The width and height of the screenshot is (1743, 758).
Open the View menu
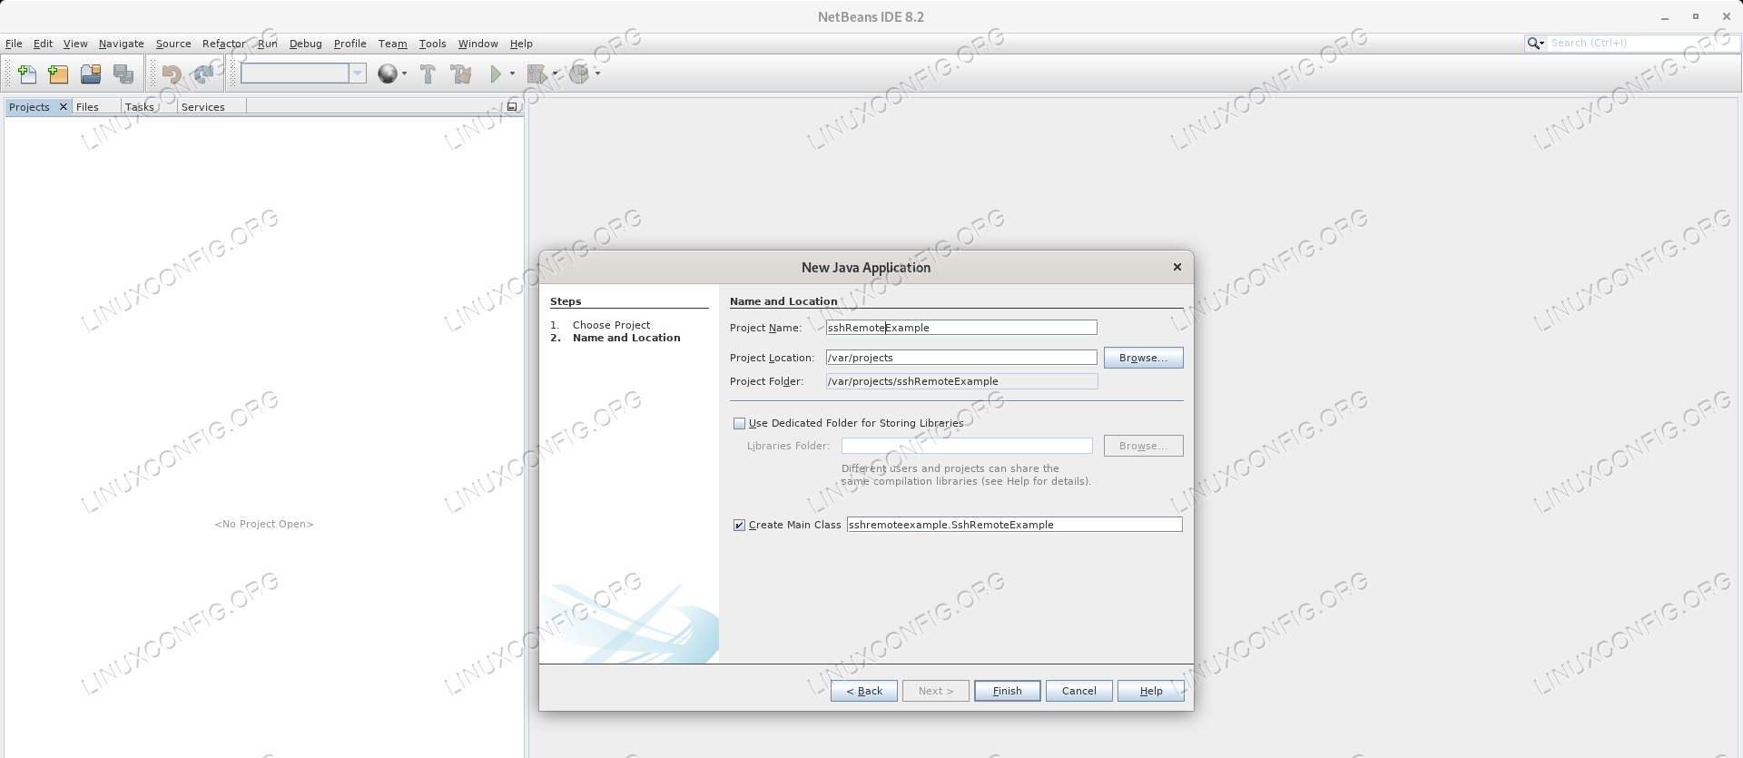click(75, 44)
